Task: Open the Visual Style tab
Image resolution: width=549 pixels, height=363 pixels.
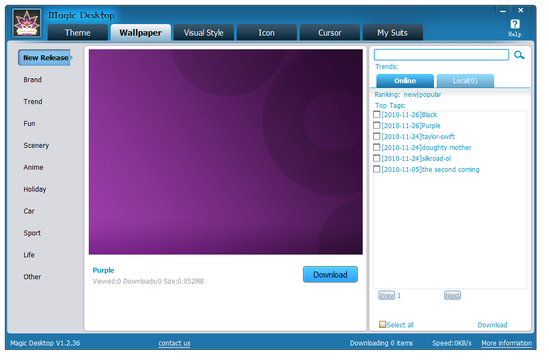Action: tap(203, 32)
